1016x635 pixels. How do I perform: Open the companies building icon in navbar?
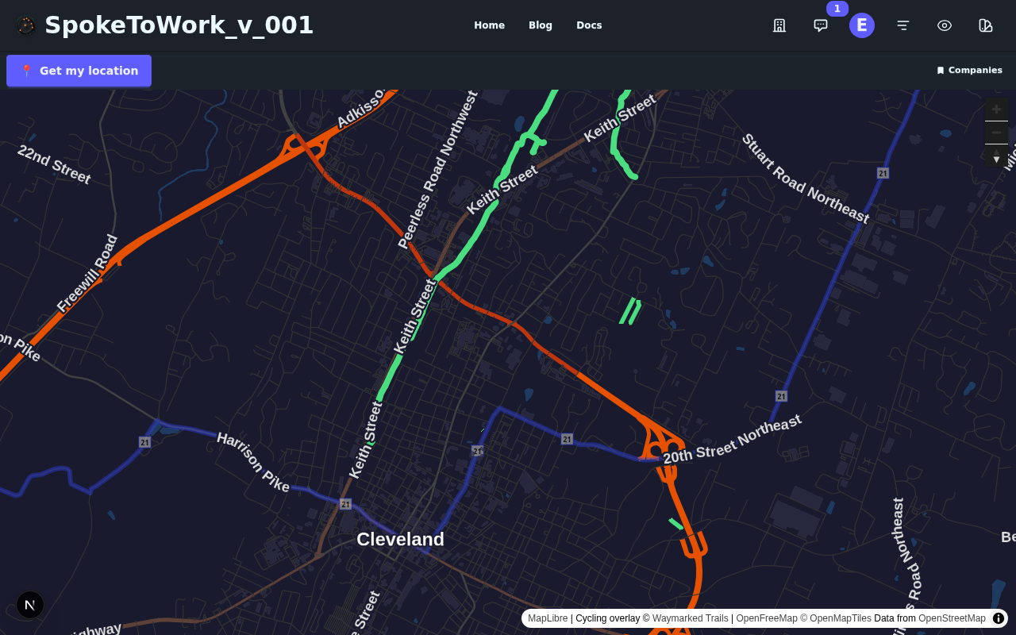coord(779,25)
